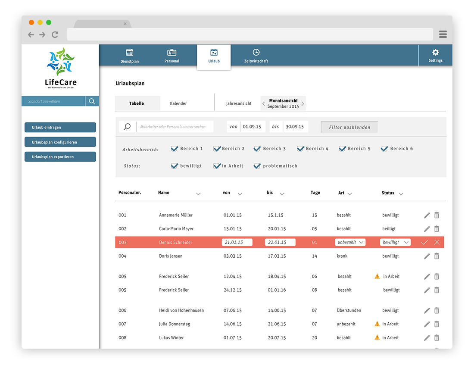Delete Carla-Maria Mayer's entry with trash icon
Viewport: 474px width, 387px height.
[437, 229]
